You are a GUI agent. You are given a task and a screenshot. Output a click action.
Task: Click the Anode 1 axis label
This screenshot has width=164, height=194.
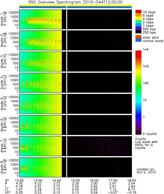[4, 19]
